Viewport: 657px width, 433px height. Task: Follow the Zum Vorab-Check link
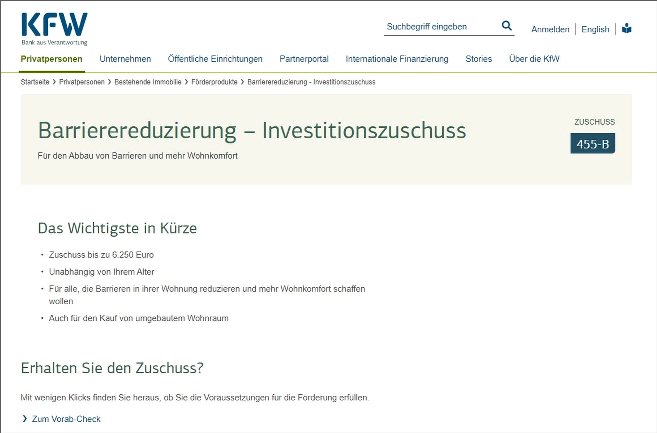(x=66, y=419)
